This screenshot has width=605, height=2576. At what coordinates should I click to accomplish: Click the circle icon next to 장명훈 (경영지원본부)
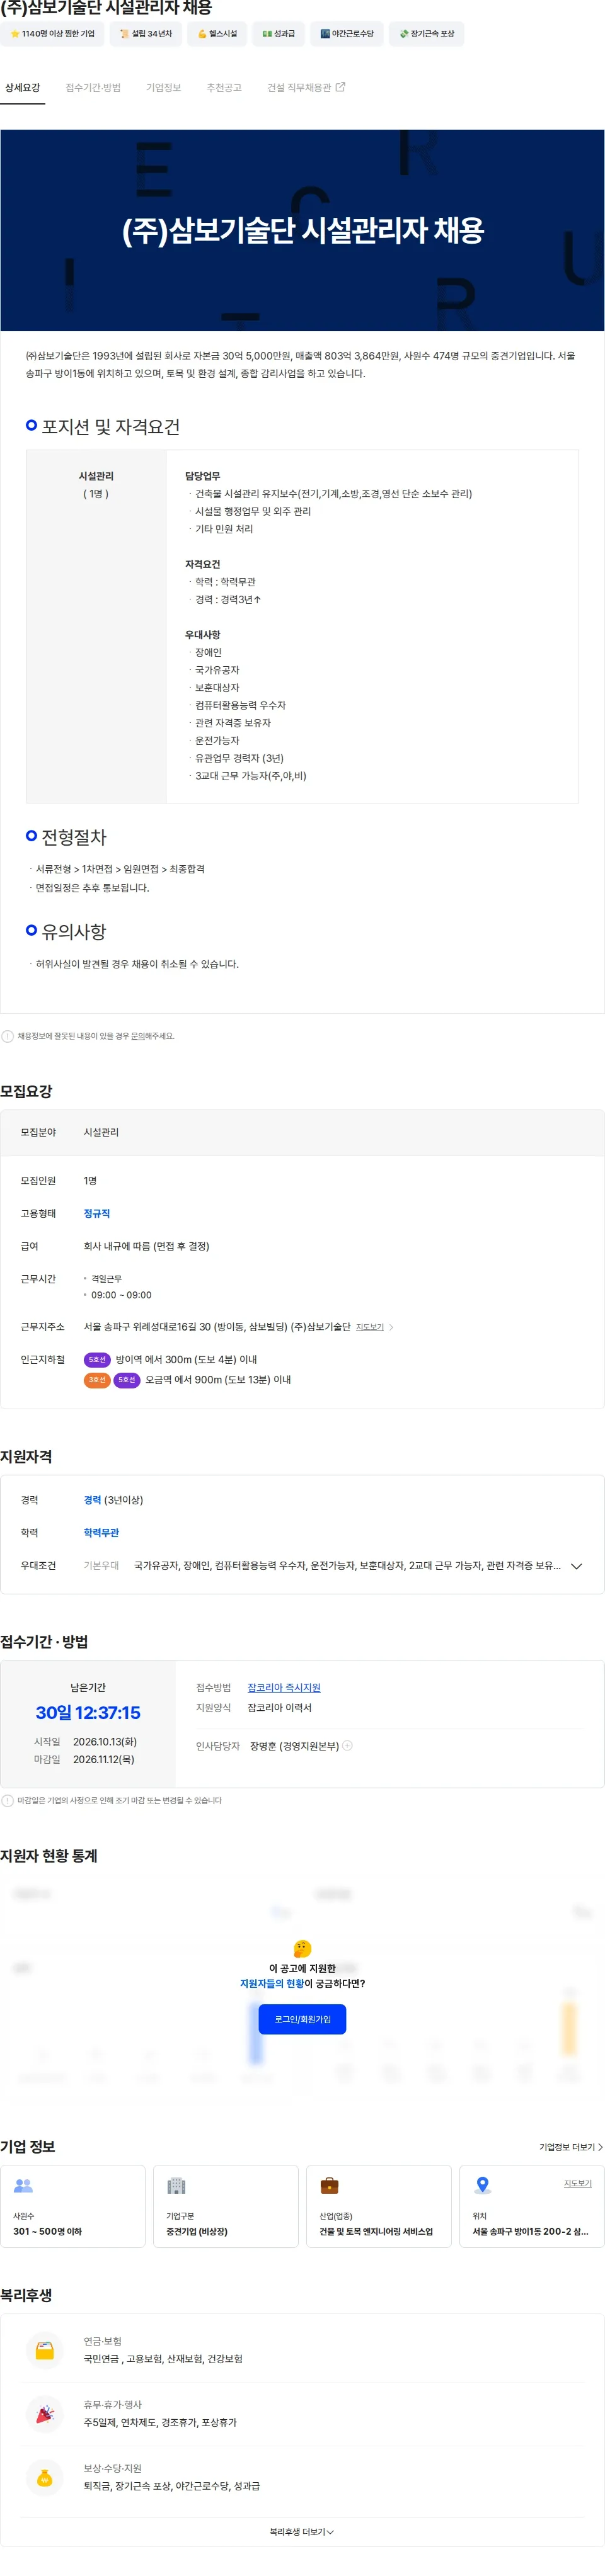[x=348, y=1746]
